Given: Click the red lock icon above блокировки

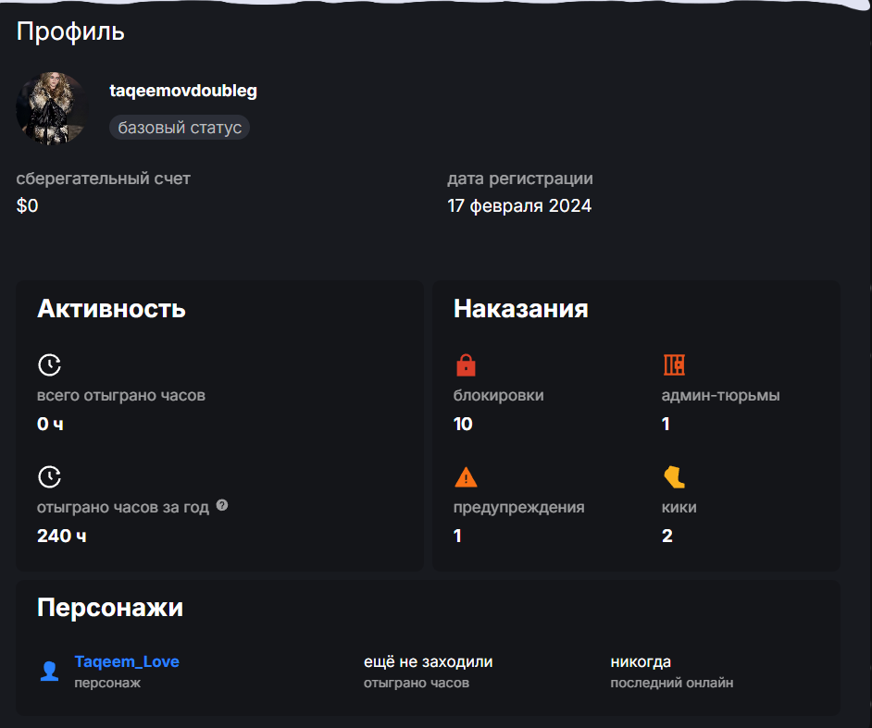Looking at the screenshot, I should click(466, 365).
